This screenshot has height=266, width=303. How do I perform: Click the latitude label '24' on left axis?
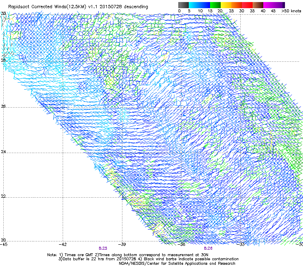point(3,152)
